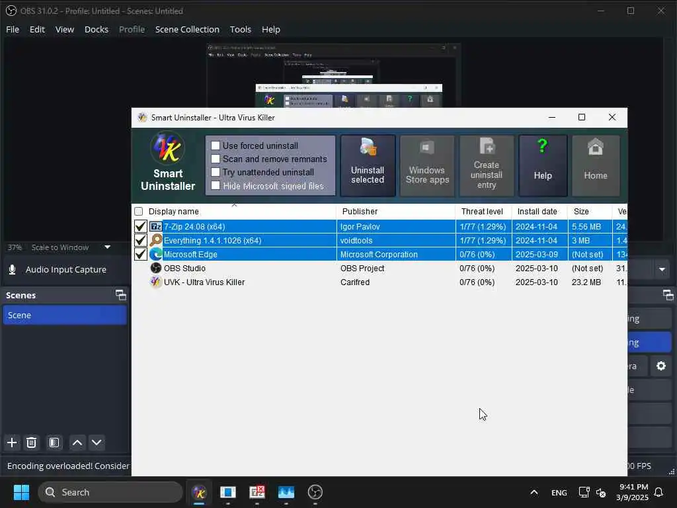Image resolution: width=677 pixels, height=508 pixels.
Task: Open OBS Edit menu
Action: pyautogui.click(x=37, y=29)
